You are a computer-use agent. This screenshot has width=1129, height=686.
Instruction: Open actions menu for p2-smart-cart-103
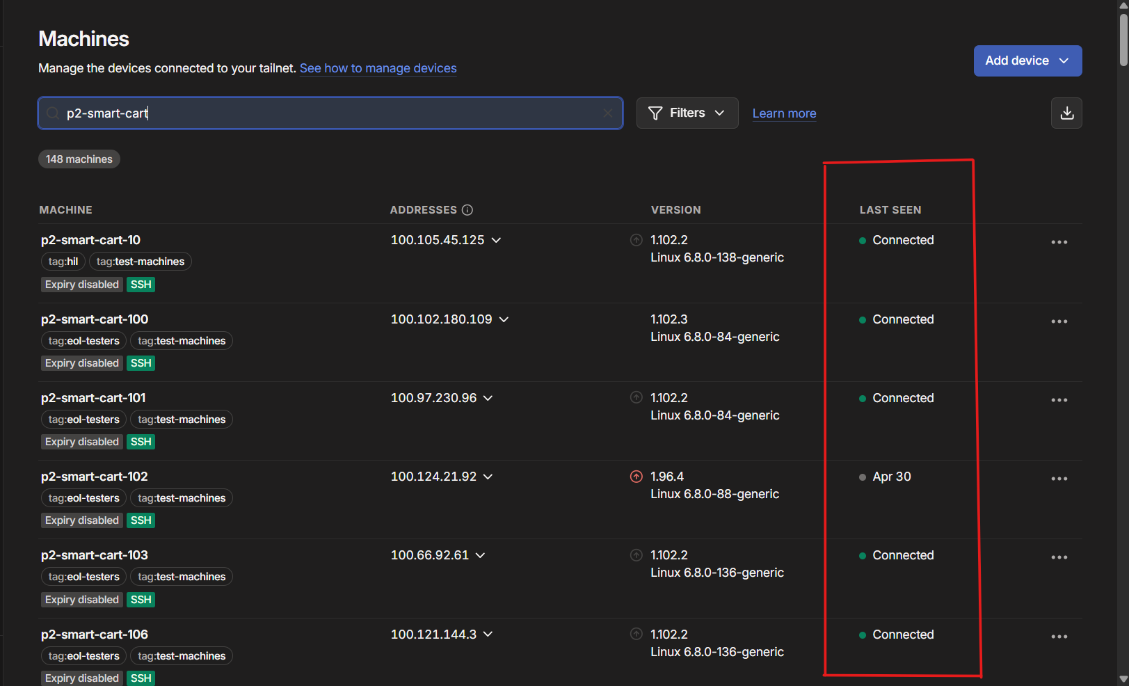click(x=1059, y=557)
